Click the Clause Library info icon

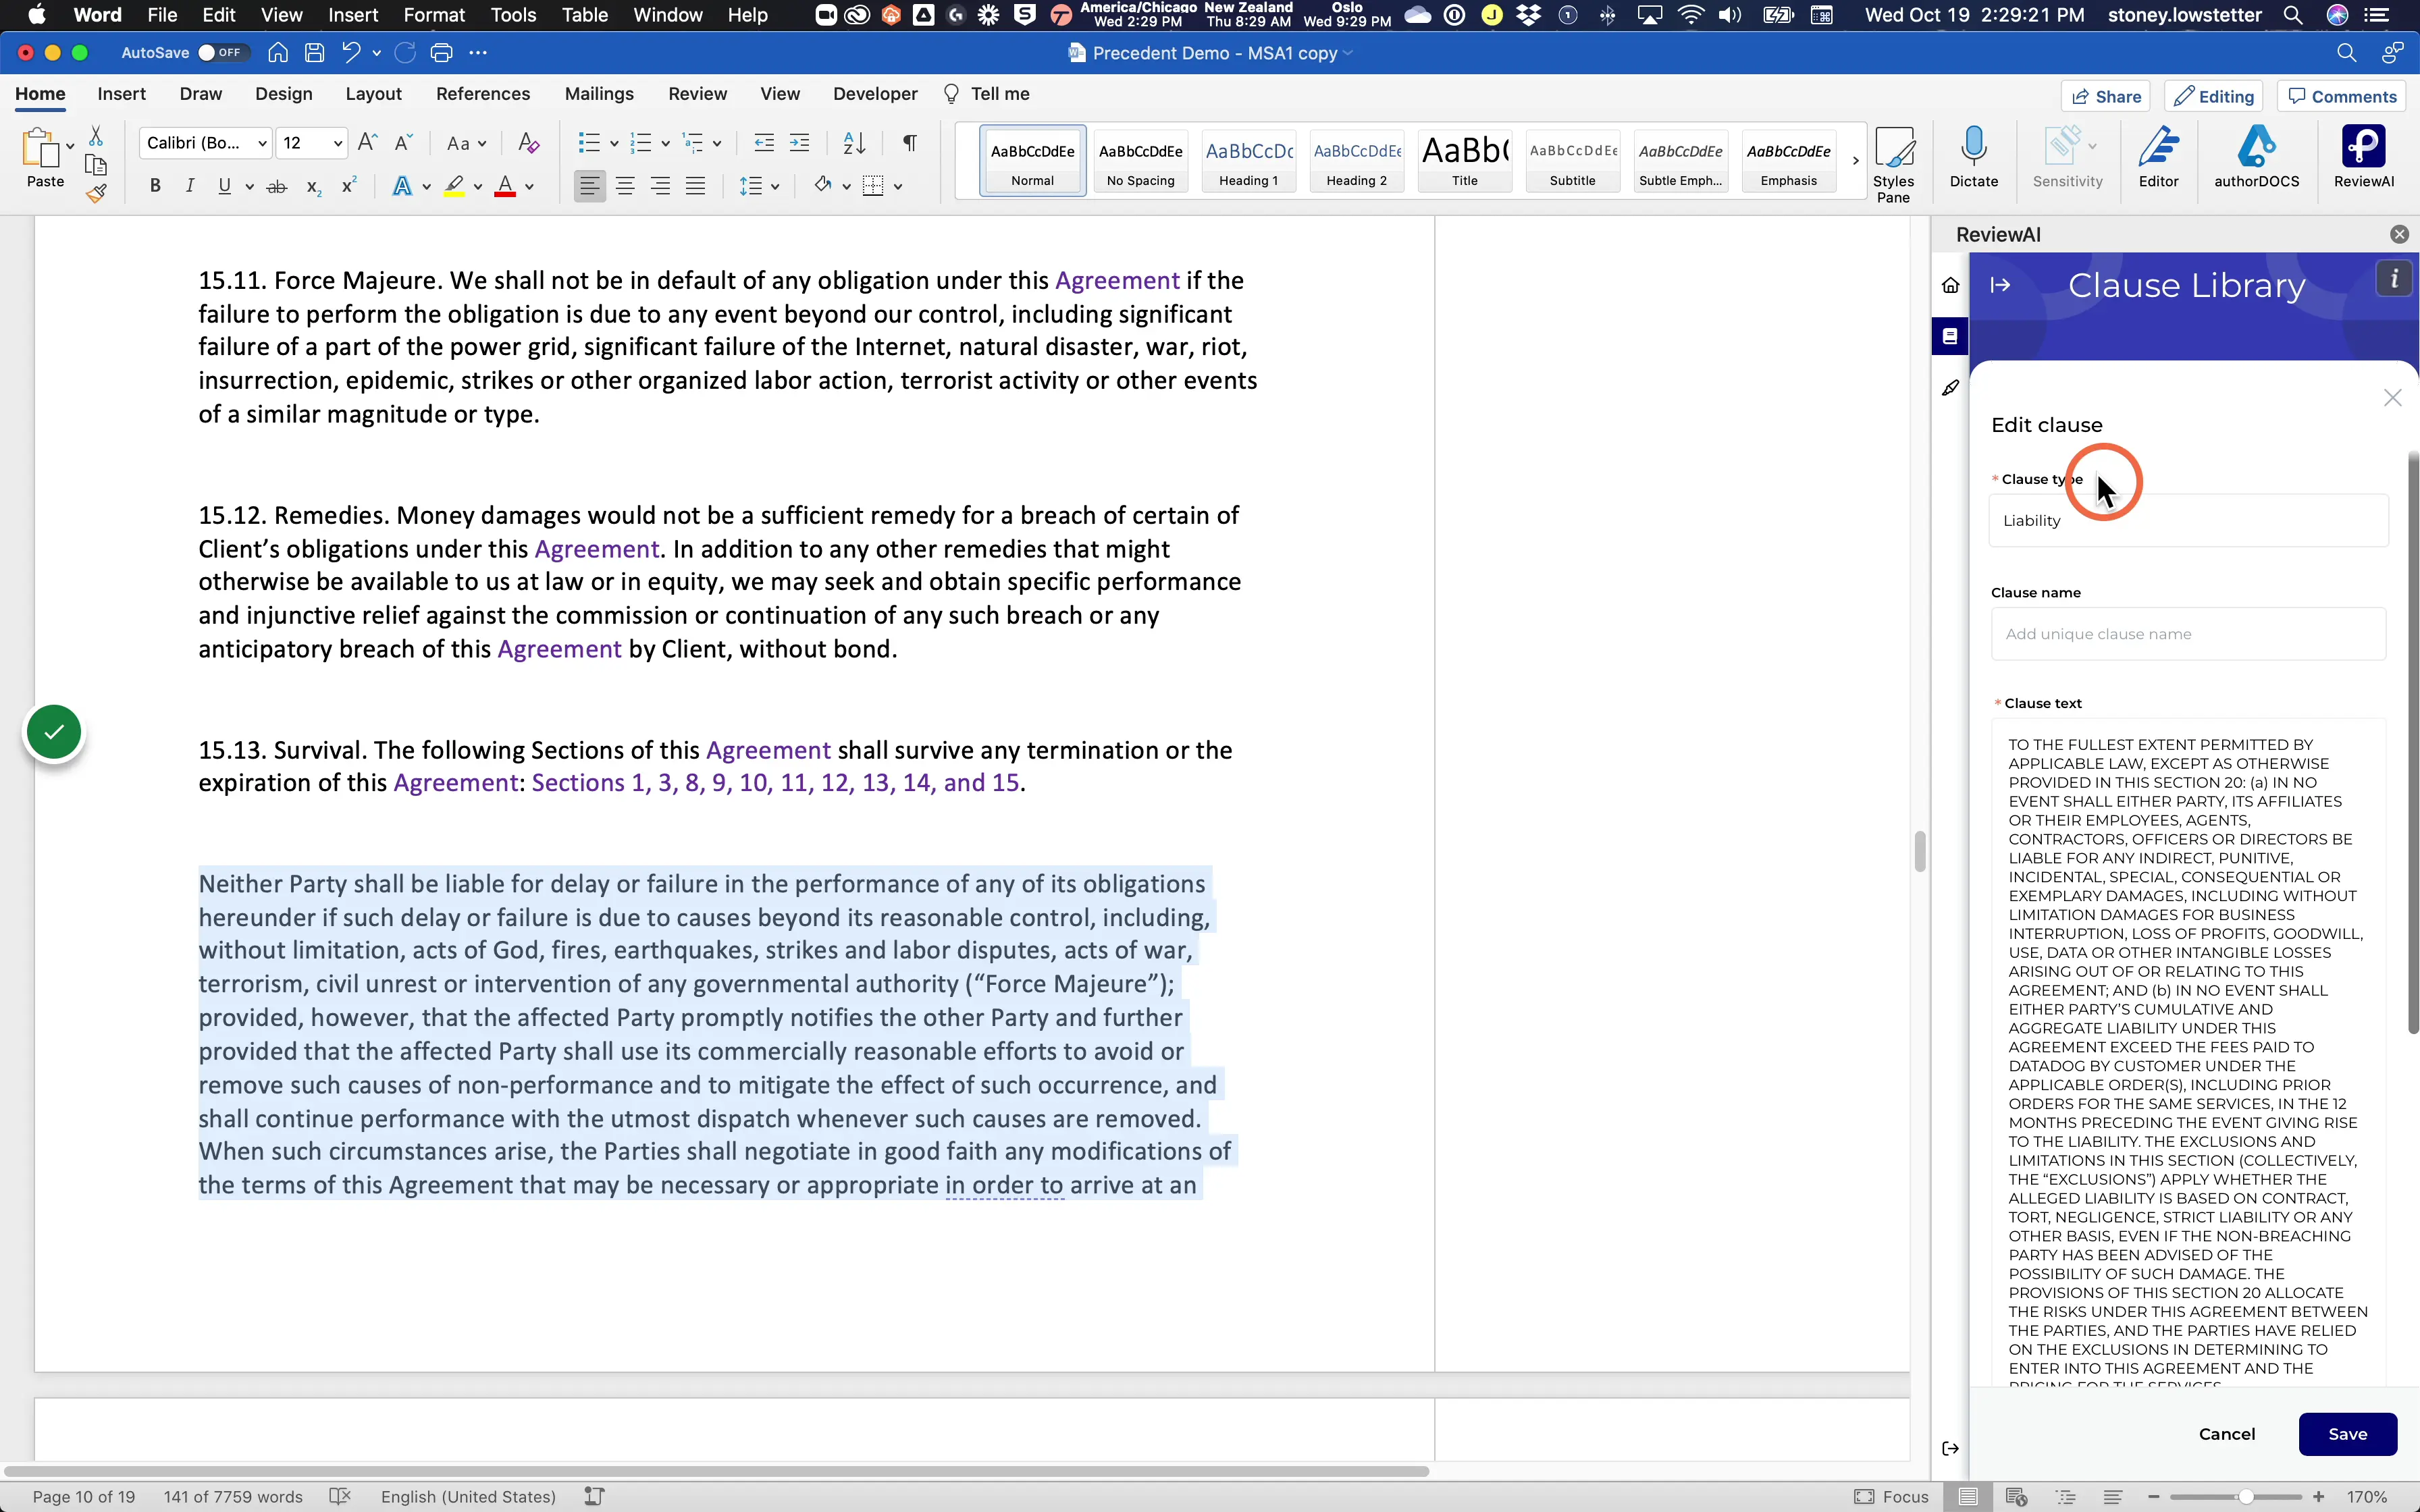tap(2394, 279)
